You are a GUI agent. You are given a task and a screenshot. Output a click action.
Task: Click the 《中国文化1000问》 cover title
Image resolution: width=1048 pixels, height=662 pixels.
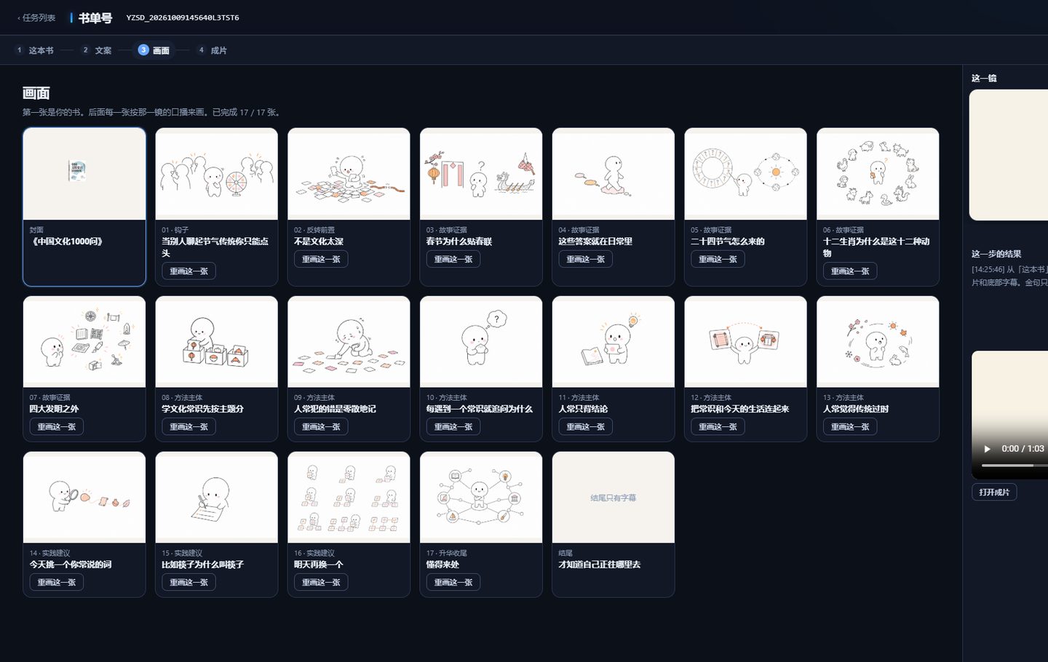point(66,242)
